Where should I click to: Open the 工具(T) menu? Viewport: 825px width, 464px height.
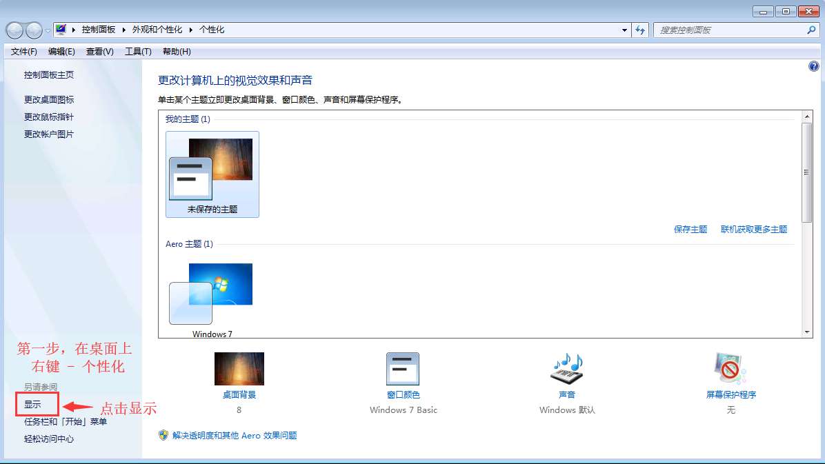coord(138,52)
